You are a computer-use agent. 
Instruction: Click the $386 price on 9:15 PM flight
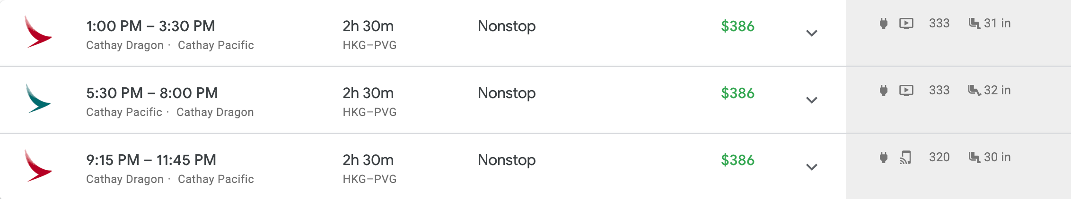[737, 160]
